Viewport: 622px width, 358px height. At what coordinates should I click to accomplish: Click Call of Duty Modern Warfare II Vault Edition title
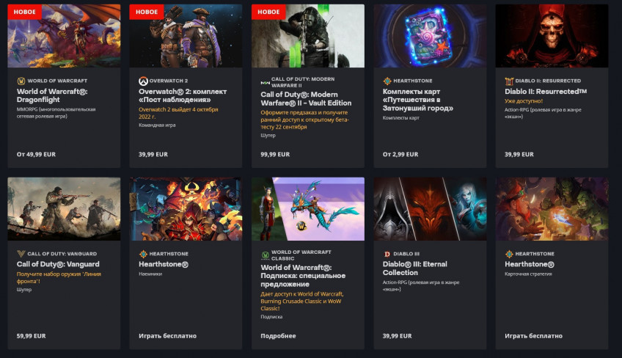tap(306, 99)
